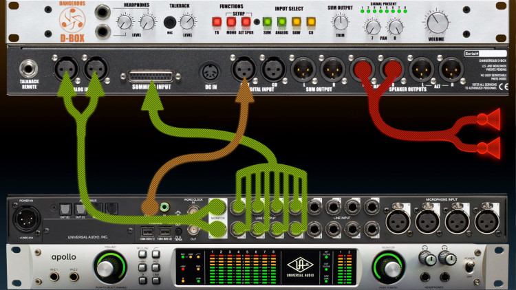Push the LINK button on the Apollo
Viewport: 516px width, 290px height.
pos(155,281)
